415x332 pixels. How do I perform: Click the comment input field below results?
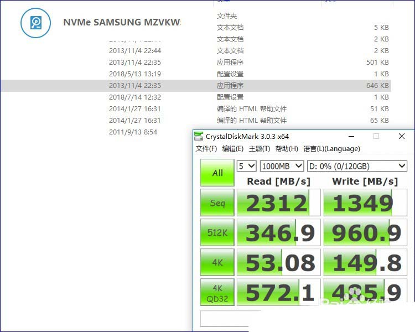tap(230, 319)
